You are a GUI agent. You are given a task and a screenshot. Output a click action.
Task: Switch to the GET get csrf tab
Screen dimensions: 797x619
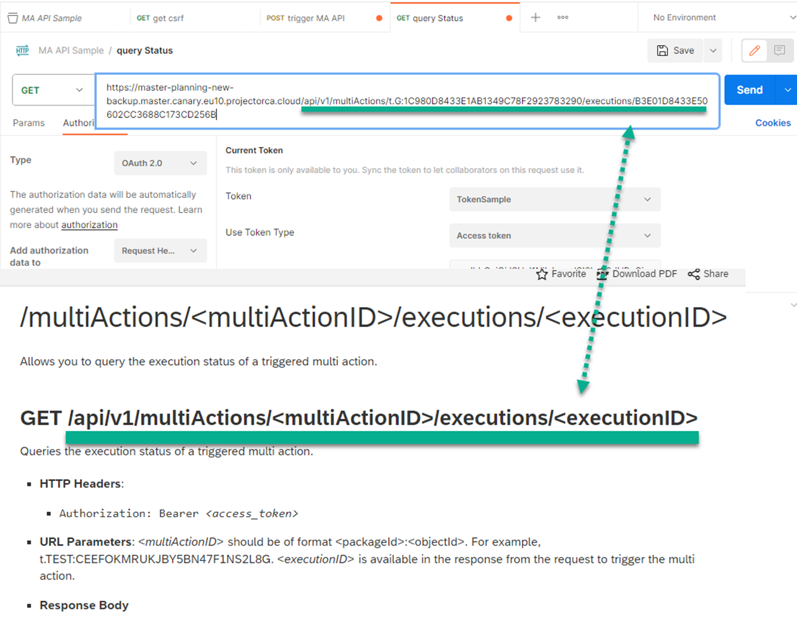point(160,18)
